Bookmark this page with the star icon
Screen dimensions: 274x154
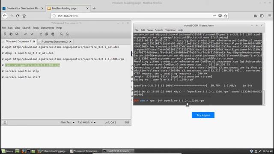point(226,16)
